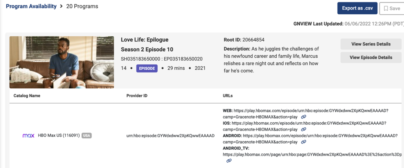Click the Export as .csv button
This screenshot has width=404, height=168.
click(x=357, y=8)
